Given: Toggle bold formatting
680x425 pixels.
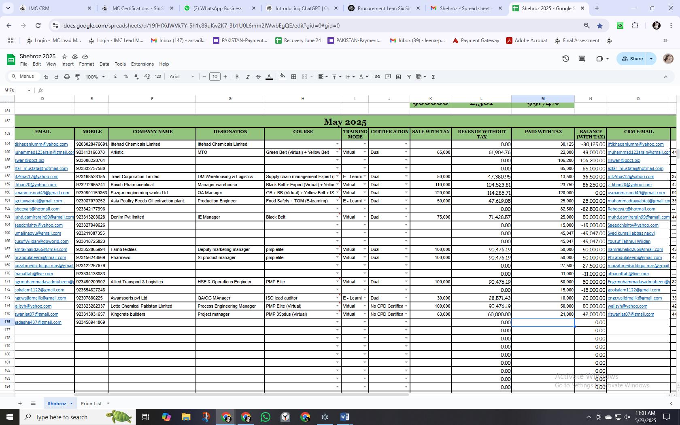Looking at the screenshot, I should pyautogui.click(x=237, y=76).
